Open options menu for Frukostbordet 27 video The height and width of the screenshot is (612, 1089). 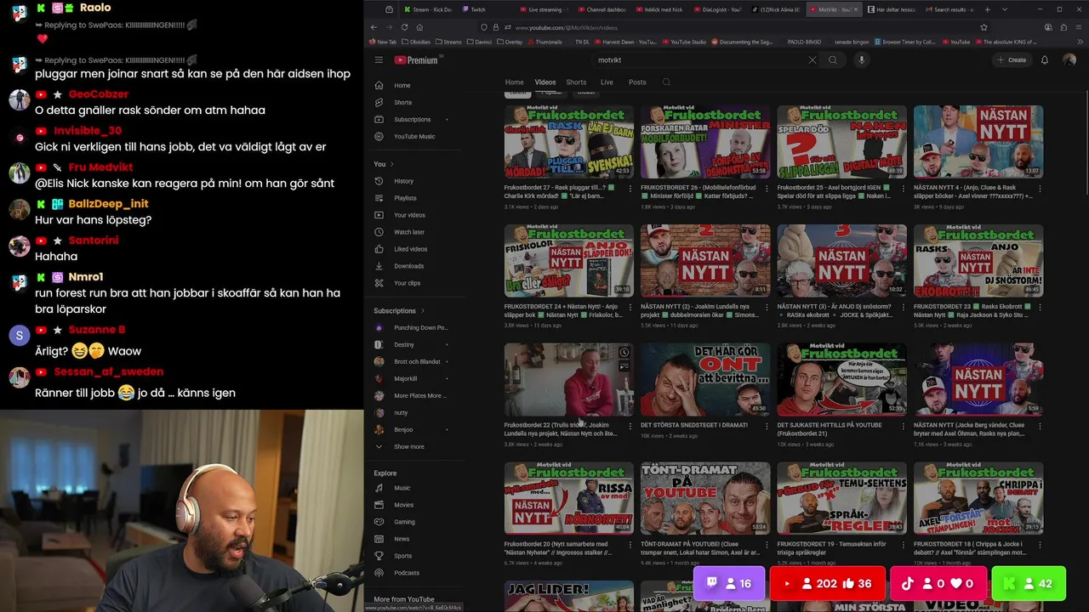pyautogui.click(x=630, y=188)
